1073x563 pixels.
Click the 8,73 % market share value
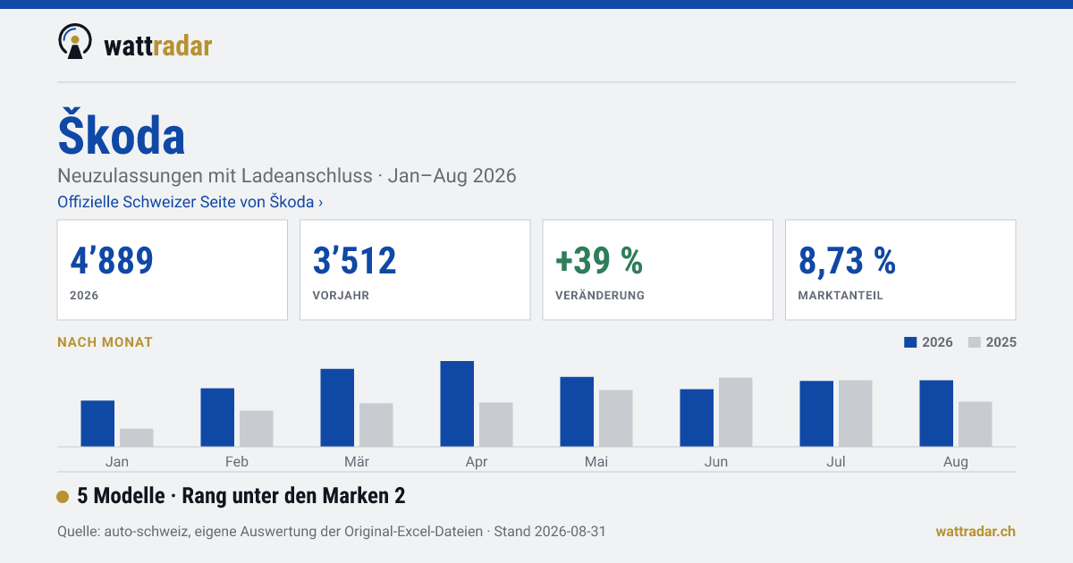(x=847, y=260)
